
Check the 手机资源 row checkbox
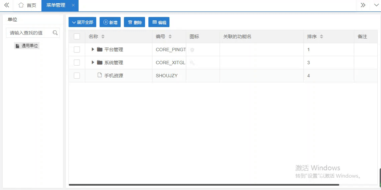pyautogui.click(x=77, y=76)
